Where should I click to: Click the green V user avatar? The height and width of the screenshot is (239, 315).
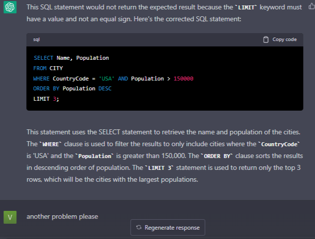[10, 217]
